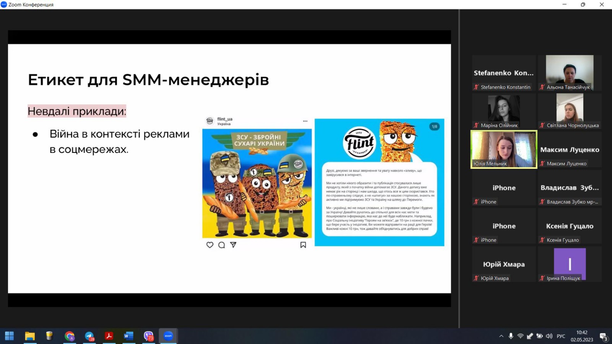The height and width of the screenshot is (344, 612).
Task: Click Ірина Поліщук's purple avatar tile
Action: (x=570, y=264)
